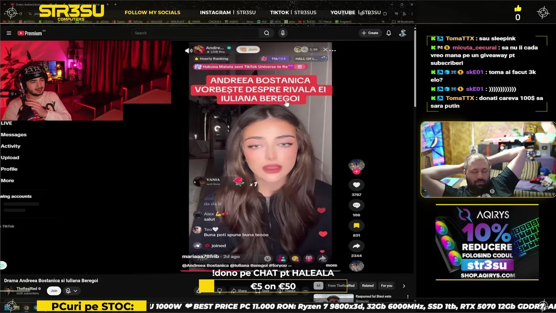The width and height of the screenshot is (556, 313).
Task: Select the From TheRealRed chip
Action: pyautogui.click(x=341, y=286)
